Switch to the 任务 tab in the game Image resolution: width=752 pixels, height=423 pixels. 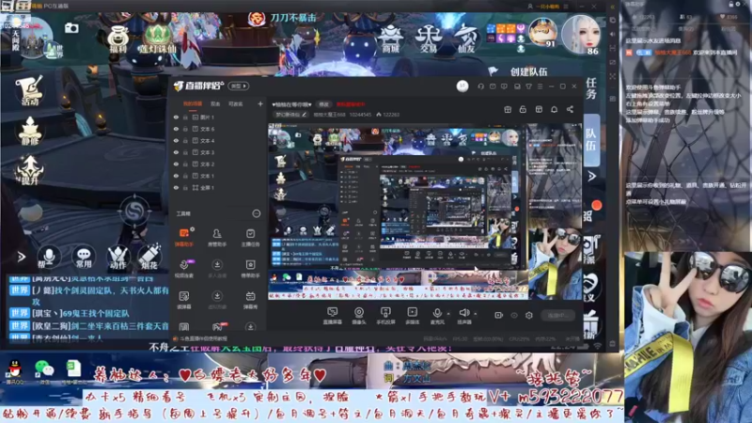pos(591,88)
